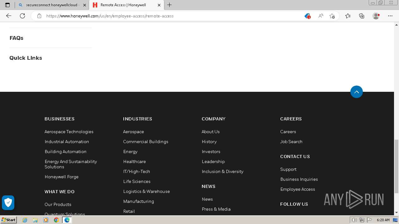Open new tab with plus icon
The image size is (399, 224).
tap(170, 5)
